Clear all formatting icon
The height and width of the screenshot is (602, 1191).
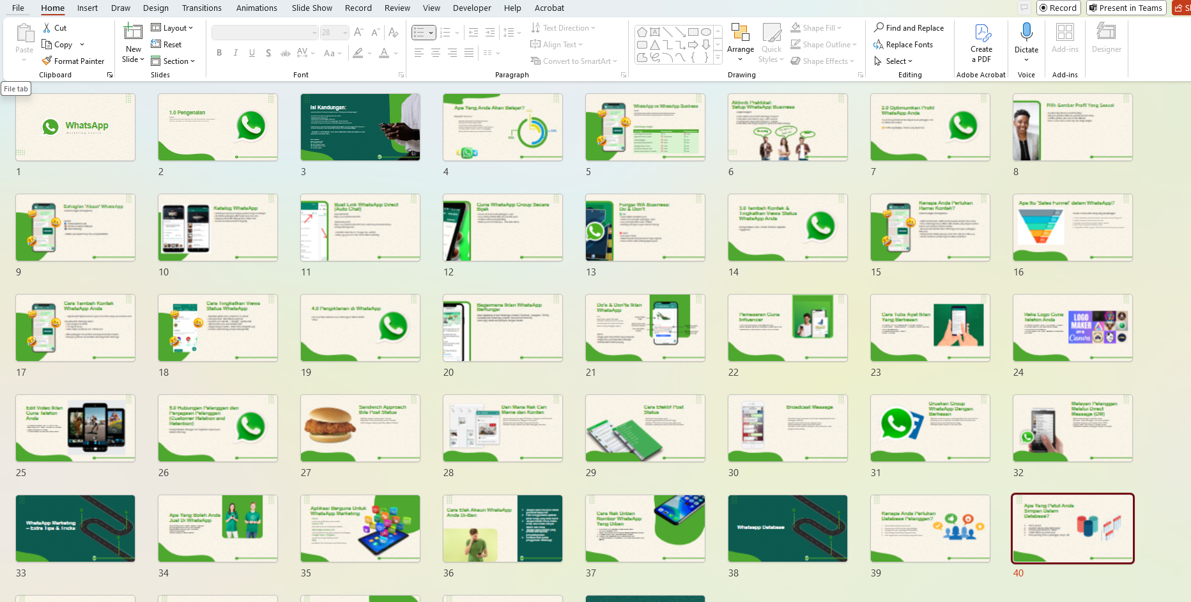coord(394,32)
